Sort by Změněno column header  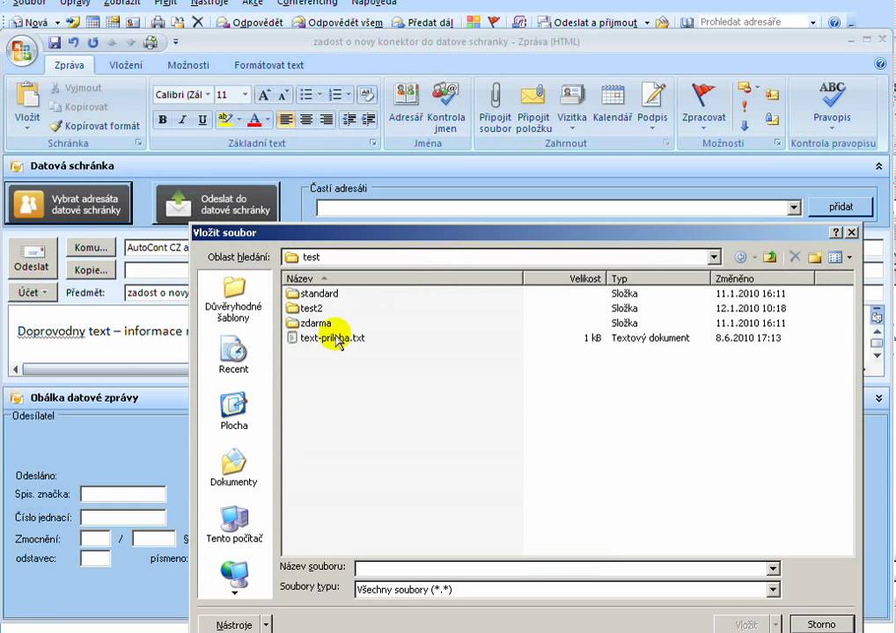pos(762,279)
